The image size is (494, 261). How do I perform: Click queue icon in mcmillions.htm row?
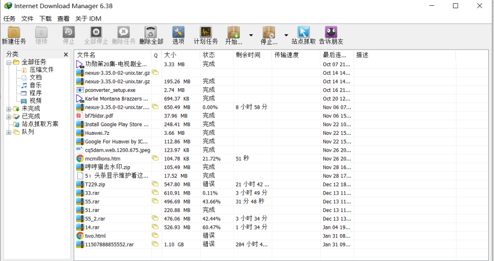(155, 158)
